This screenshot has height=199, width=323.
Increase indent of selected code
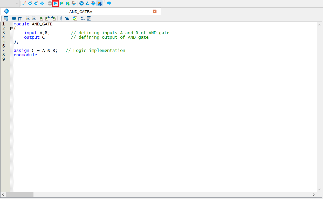[x=28, y=18]
